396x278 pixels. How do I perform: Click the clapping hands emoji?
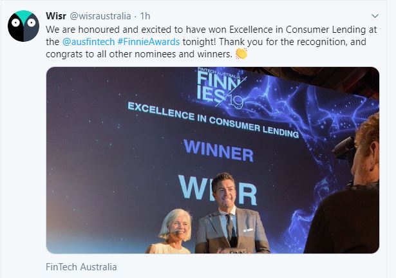[x=241, y=53]
